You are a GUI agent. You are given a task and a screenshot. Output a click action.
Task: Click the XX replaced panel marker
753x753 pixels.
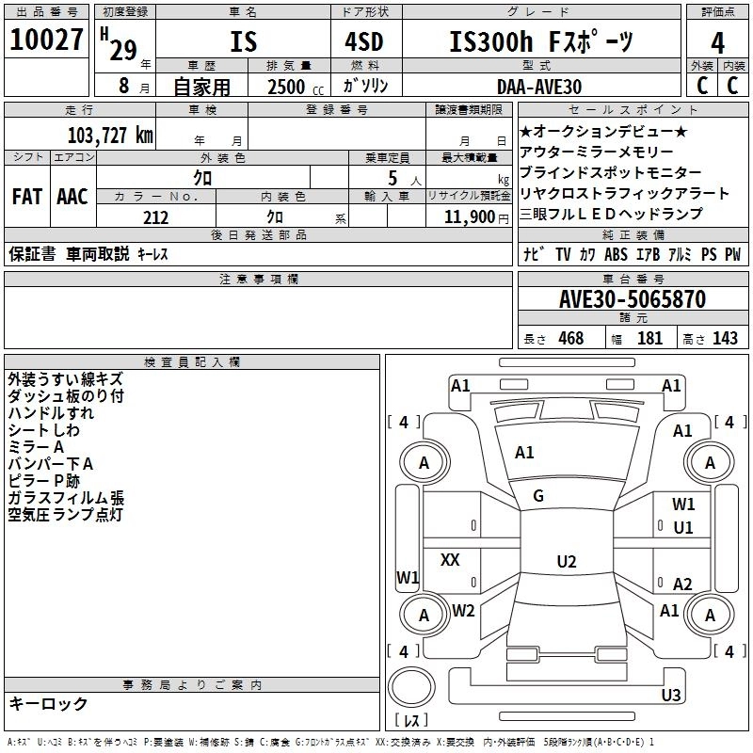tap(451, 560)
